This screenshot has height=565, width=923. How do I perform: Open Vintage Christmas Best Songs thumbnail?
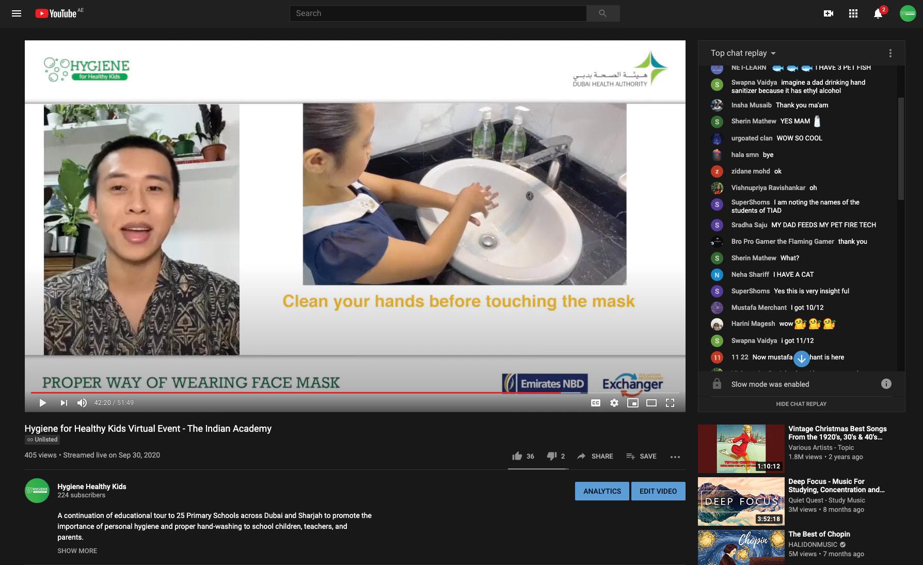coord(741,449)
